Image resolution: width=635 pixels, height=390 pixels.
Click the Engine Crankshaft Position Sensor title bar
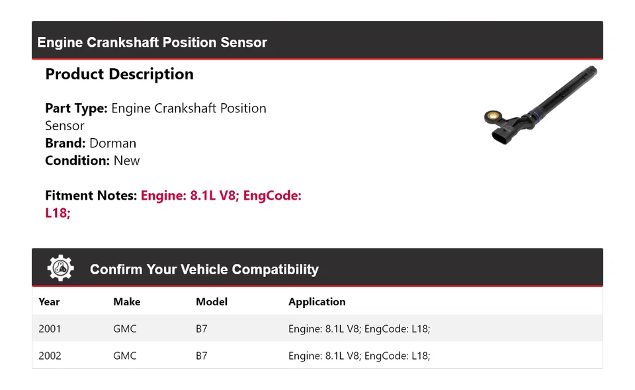(x=152, y=42)
